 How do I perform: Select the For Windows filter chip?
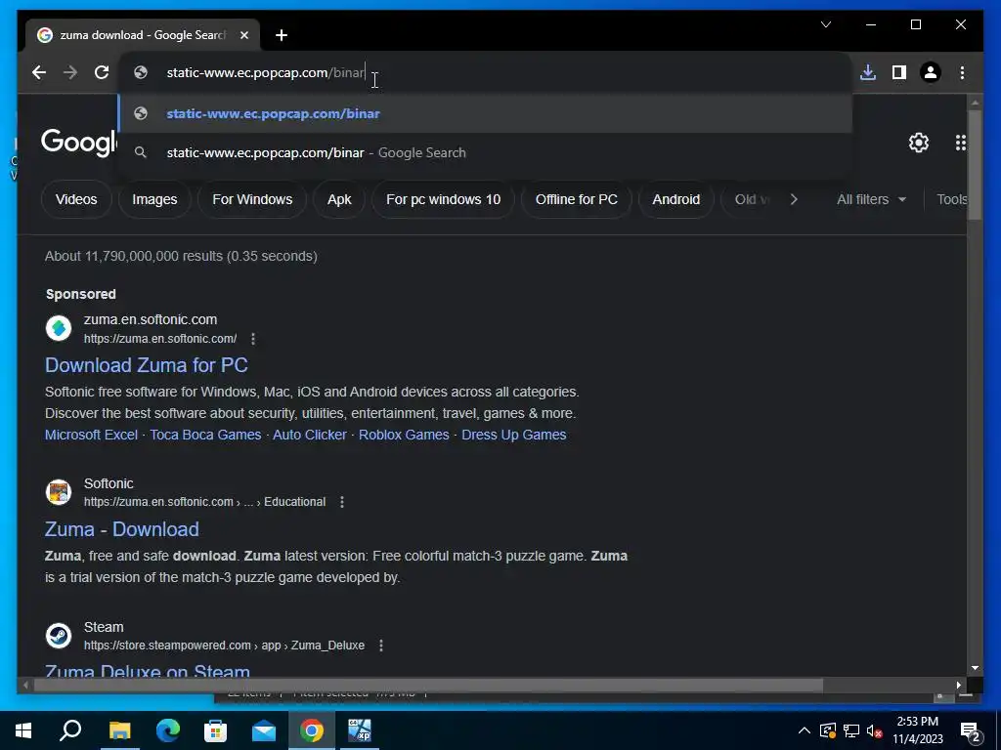click(x=252, y=199)
